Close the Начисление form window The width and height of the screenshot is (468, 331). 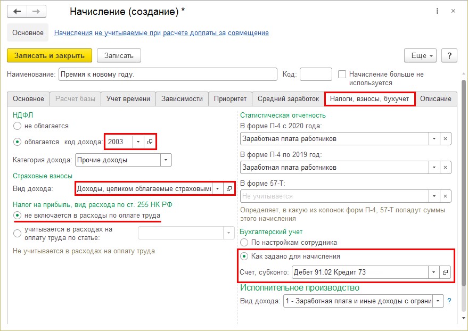(453, 11)
